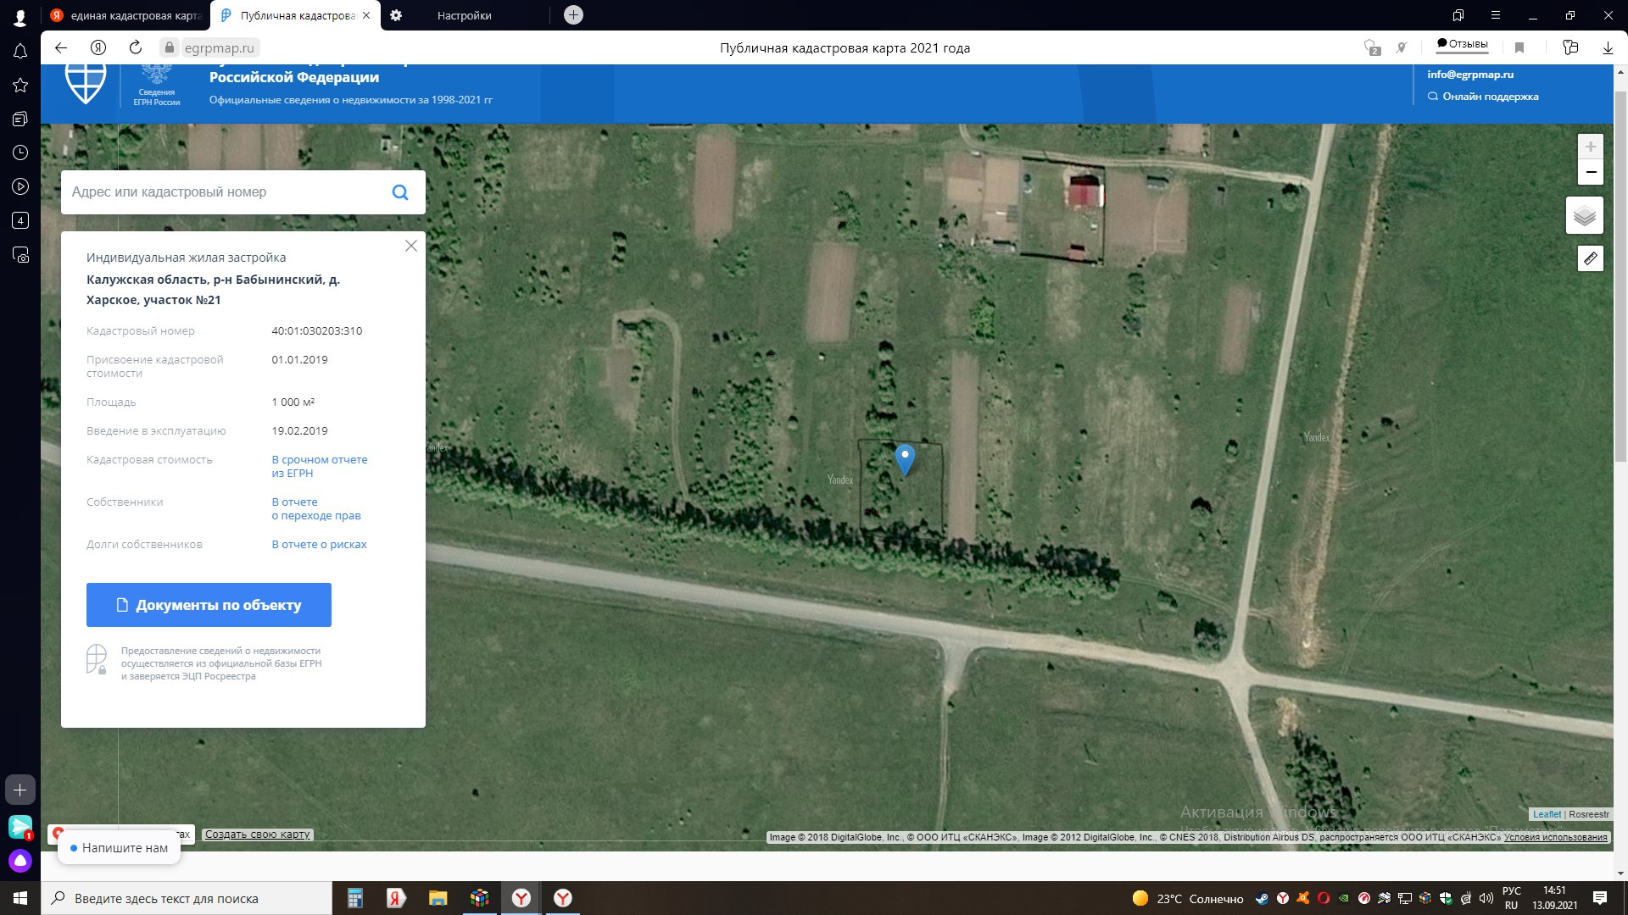Close the "Публичная кадастровая" tab
This screenshot has height=915, width=1628.
[366, 15]
